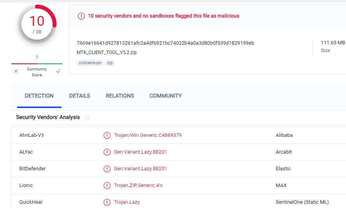Click the alert icon in the BitDefender row
The width and height of the screenshot is (346, 208).
click(x=107, y=169)
